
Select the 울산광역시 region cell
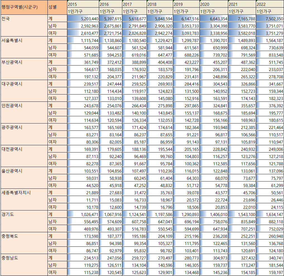24,178
